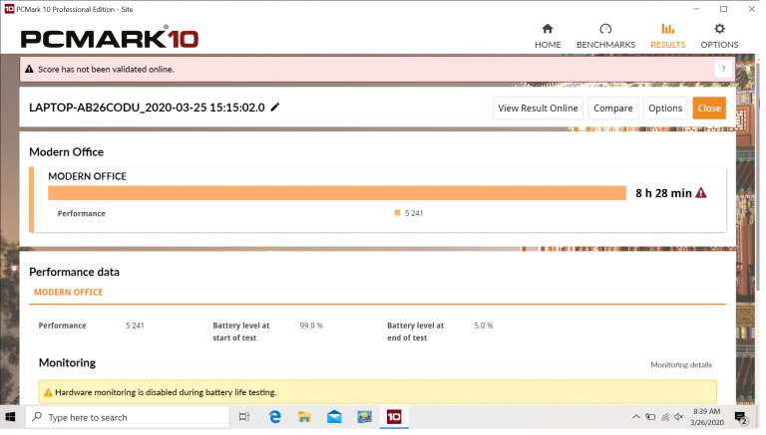766x435 pixels.
Task: Click the taskbar search box
Action: (x=127, y=417)
